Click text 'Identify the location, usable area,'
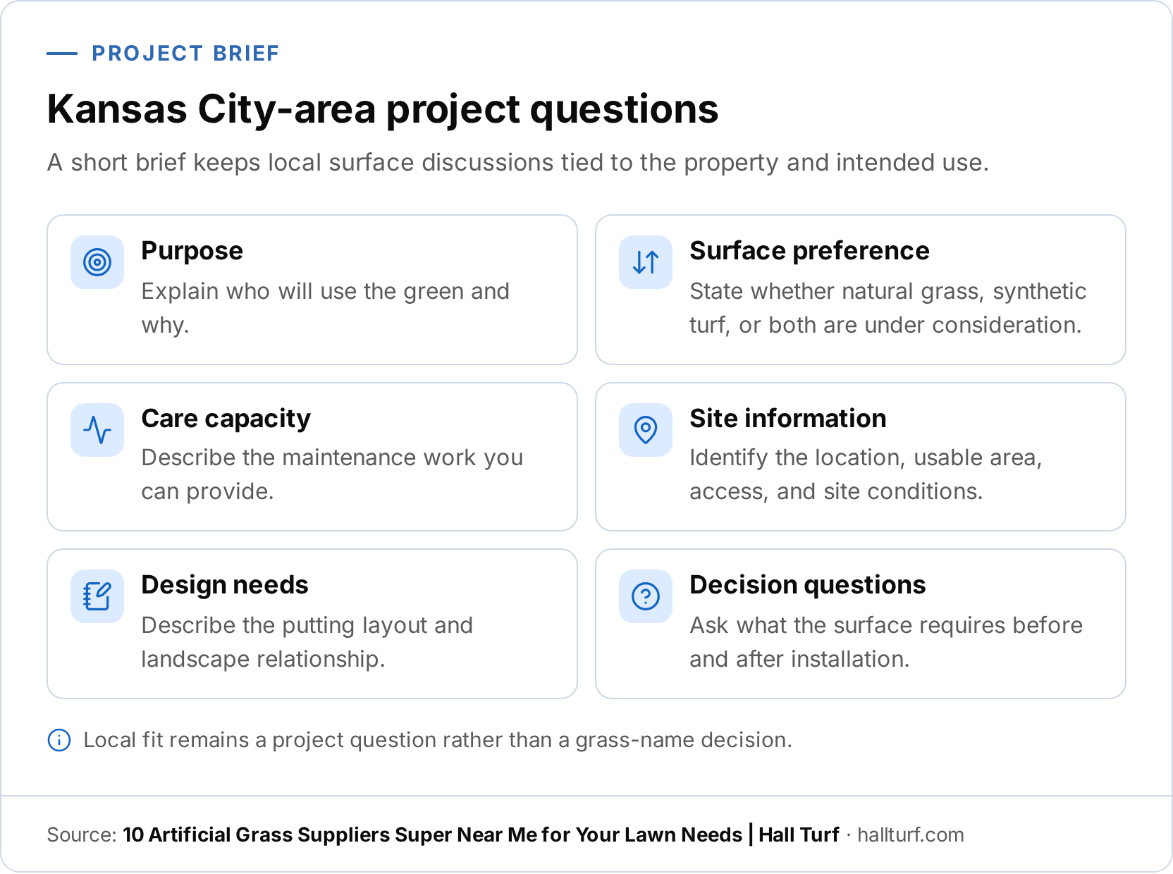This screenshot has width=1173, height=874. tap(866, 457)
